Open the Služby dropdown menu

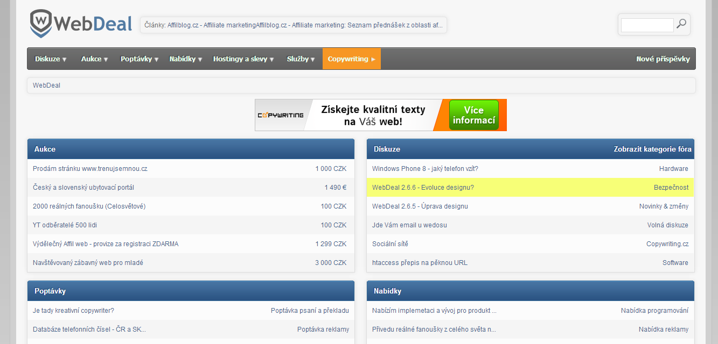301,59
